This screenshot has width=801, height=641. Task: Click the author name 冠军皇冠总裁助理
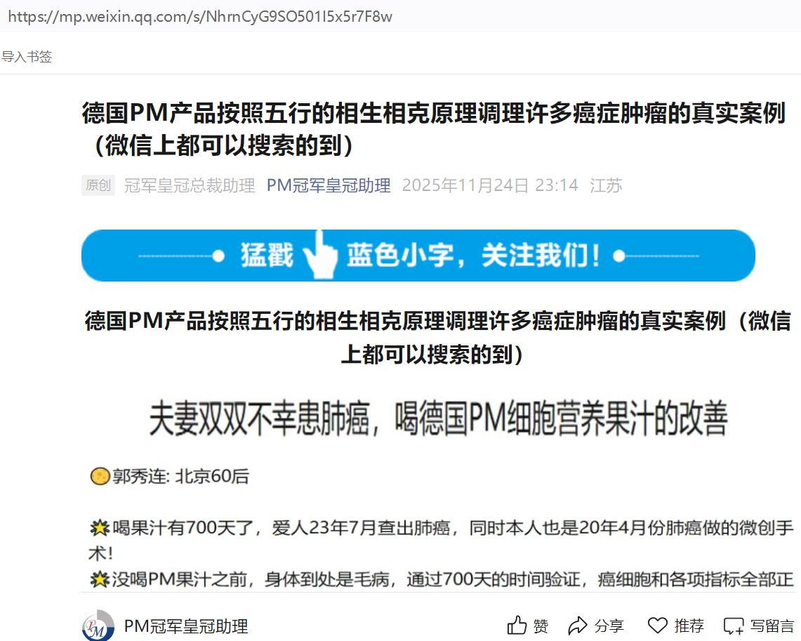tap(189, 185)
